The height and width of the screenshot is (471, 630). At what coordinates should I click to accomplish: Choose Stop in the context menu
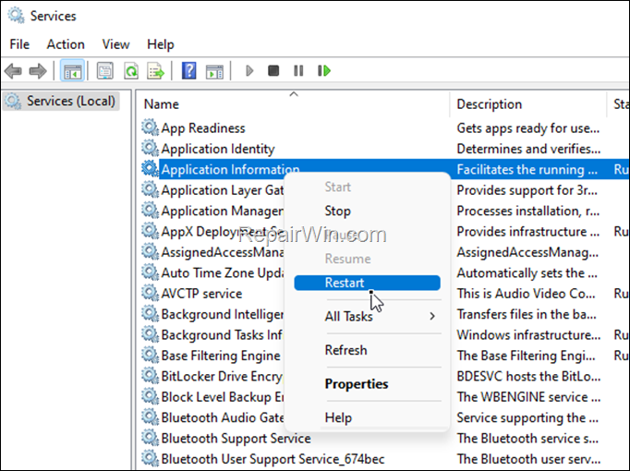337,211
